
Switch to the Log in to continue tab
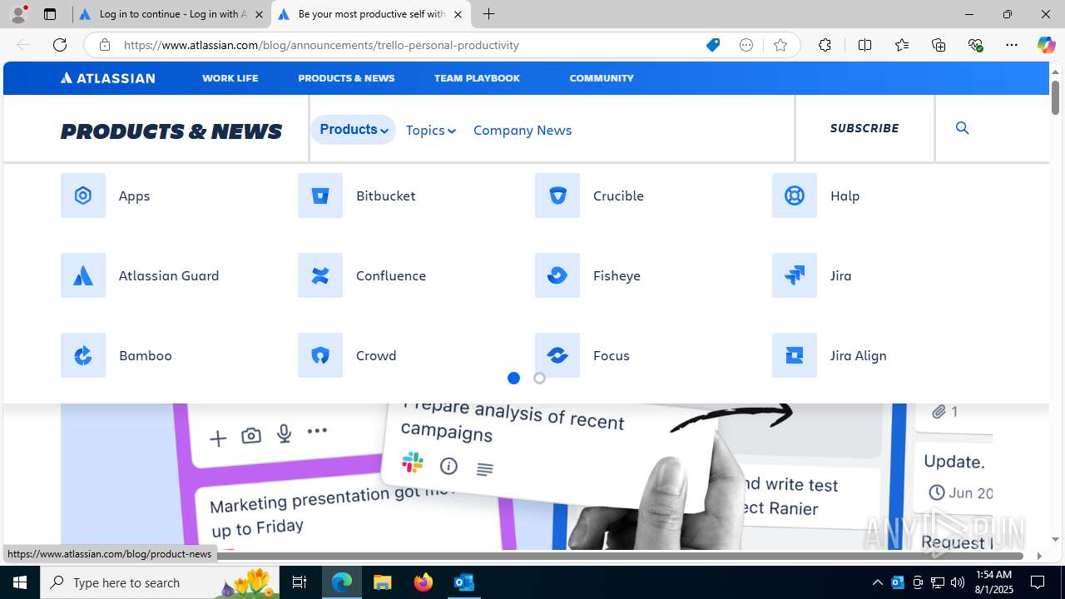(171, 14)
